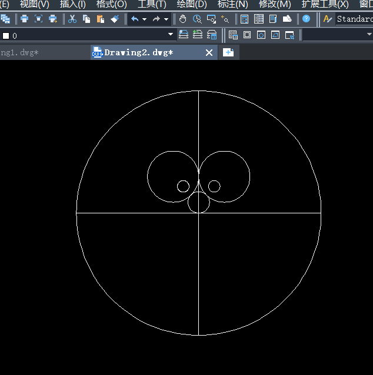Open the 修改(M) menu
Screen dimensions: 373x375
275,4
